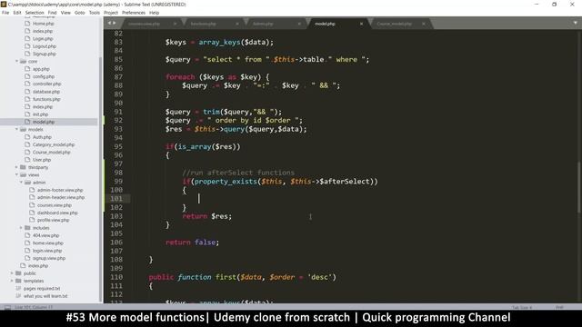Collapse the models folder arrow
Image resolution: width=582 pixels, height=327 pixels.
(x=16, y=129)
